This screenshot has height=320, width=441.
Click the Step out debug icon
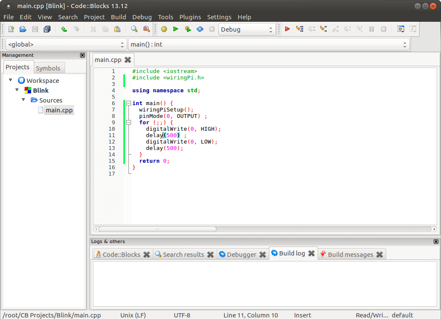[x=336, y=29]
